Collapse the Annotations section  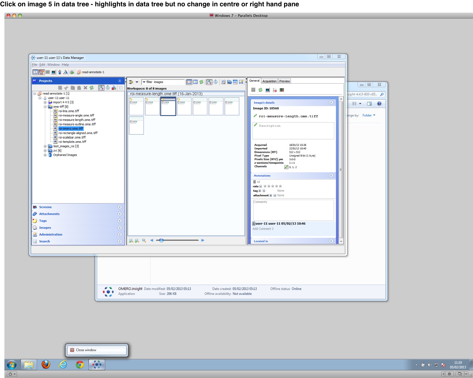click(331, 175)
